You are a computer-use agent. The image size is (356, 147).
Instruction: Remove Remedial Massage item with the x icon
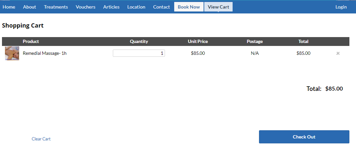(x=338, y=53)
